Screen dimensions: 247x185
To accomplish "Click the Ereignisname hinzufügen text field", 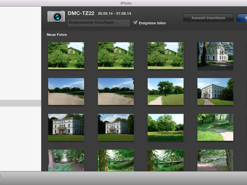I will [x=98, y=23].
